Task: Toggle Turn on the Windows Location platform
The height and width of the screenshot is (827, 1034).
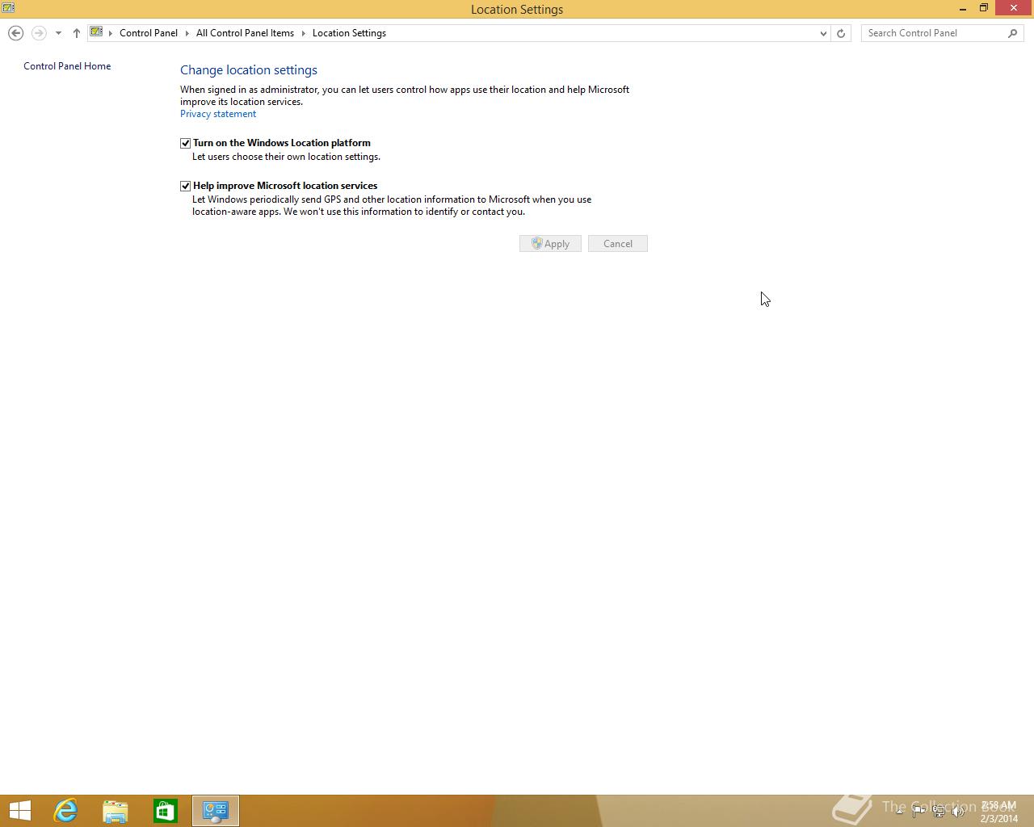Action: pos(185,143)
